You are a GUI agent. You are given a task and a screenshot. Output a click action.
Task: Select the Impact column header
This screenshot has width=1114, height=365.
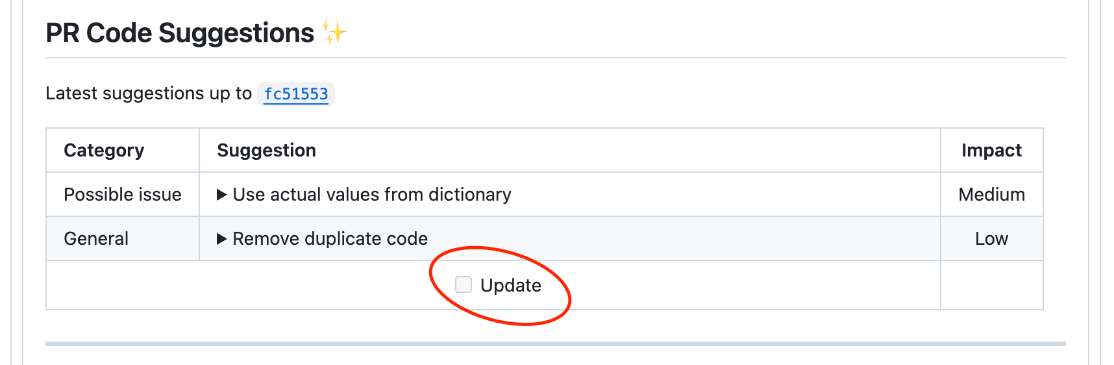pyautogui.click(x=991, y=151)
